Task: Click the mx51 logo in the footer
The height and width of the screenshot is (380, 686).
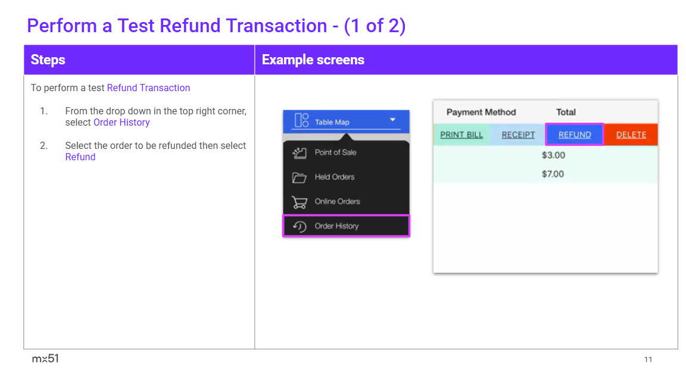Action: pos(45,359)
